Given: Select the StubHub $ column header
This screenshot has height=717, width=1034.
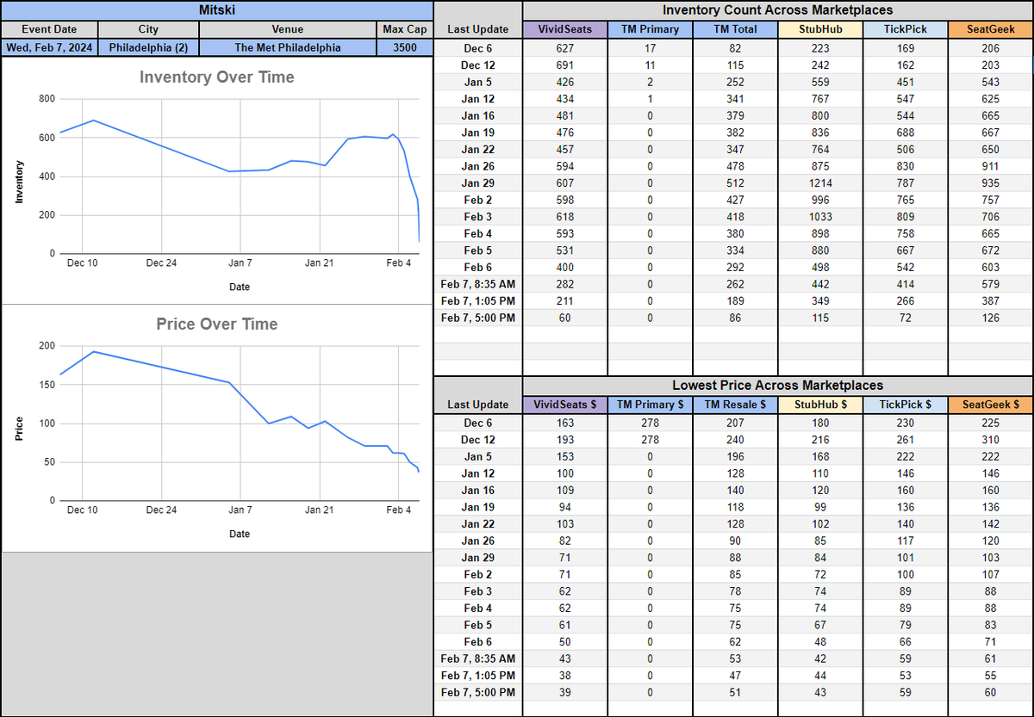Looking at the screenshot, I should tap(820, 405).
